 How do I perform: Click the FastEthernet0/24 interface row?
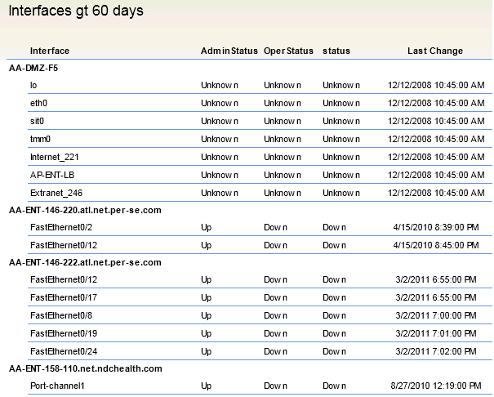(x=260, y=351)
